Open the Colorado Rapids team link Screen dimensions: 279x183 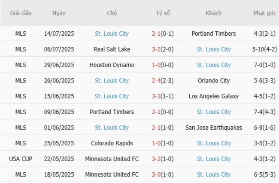(112, 143)
